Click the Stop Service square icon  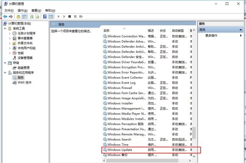tap(70, 16)
